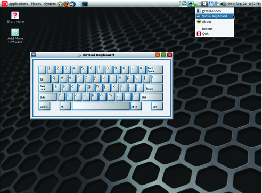The width and height of the screenshot is (262, 193).
Task: Open the Add More Software desktop icon
Action: (x=15, y=36)
